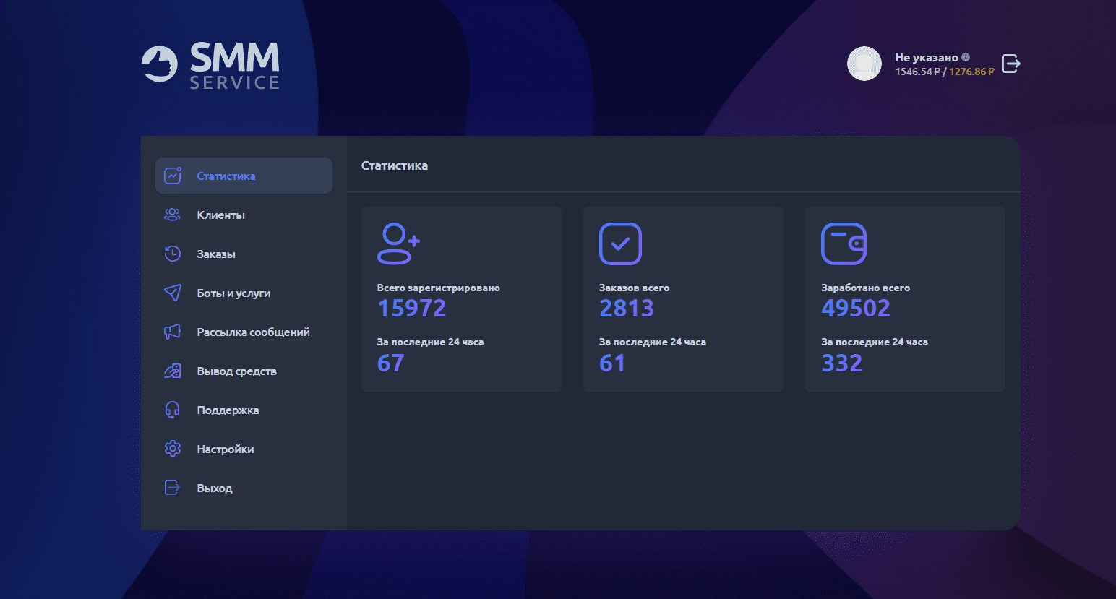Click the SMM SERVICE wordmark text
1116x599 pixels.
pyautogui.click(x=235, y=66)
